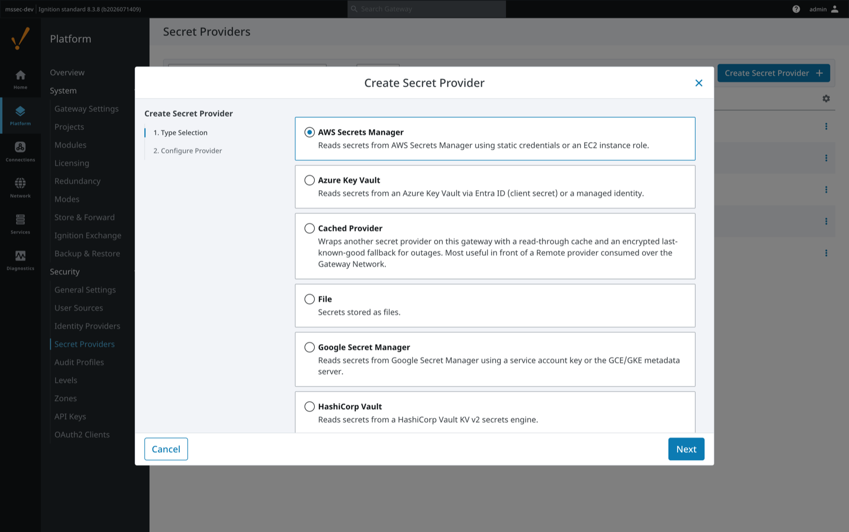849x532 pixels.
Task: Select HashiCorp Vault radio button
Action: pyautogui.click(x=309, y=407)
